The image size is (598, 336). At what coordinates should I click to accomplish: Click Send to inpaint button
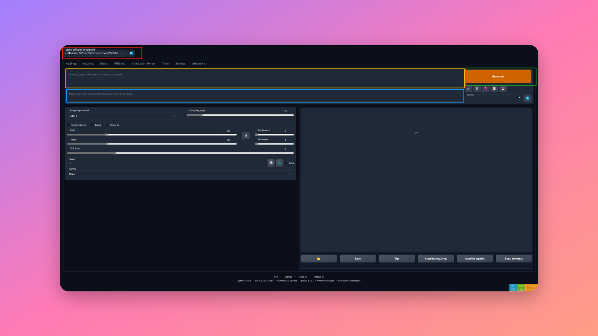pos(475,259)
